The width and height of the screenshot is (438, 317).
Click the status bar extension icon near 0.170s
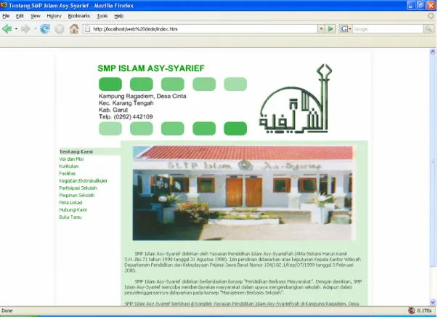(411, 310)
